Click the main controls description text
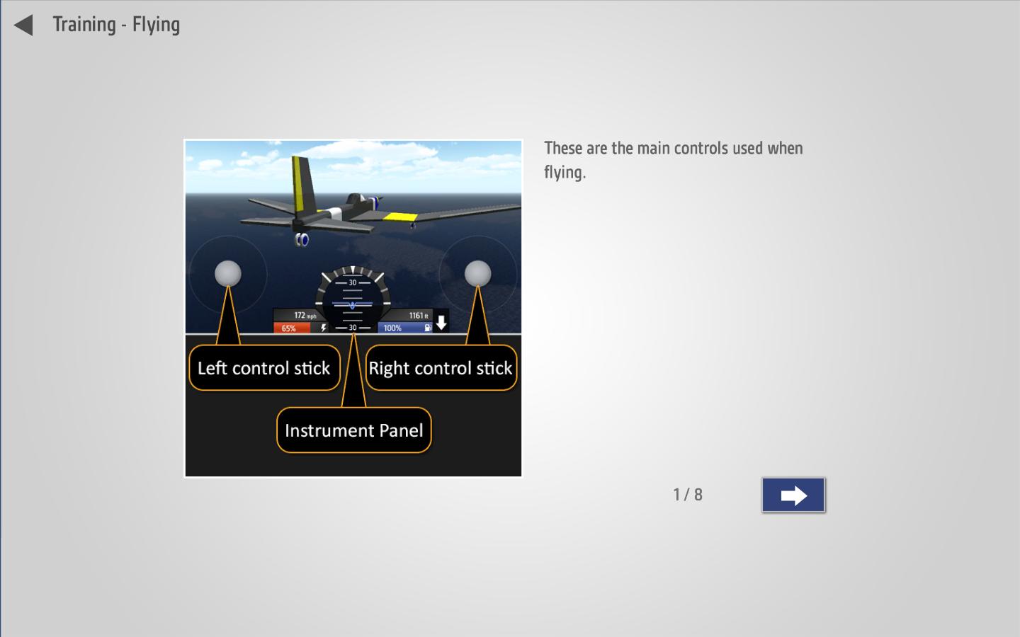Screen dimensions: 1020x637 tap(673, 160)
